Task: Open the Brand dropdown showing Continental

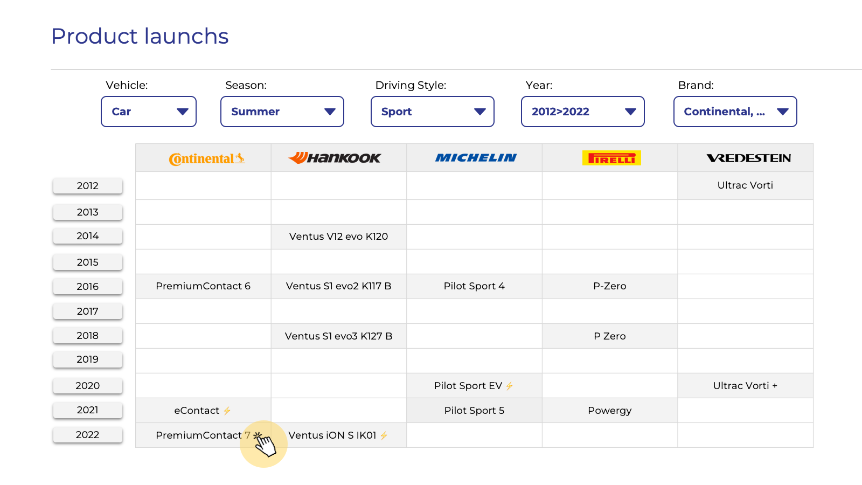Action: click(x=735, y=112)
